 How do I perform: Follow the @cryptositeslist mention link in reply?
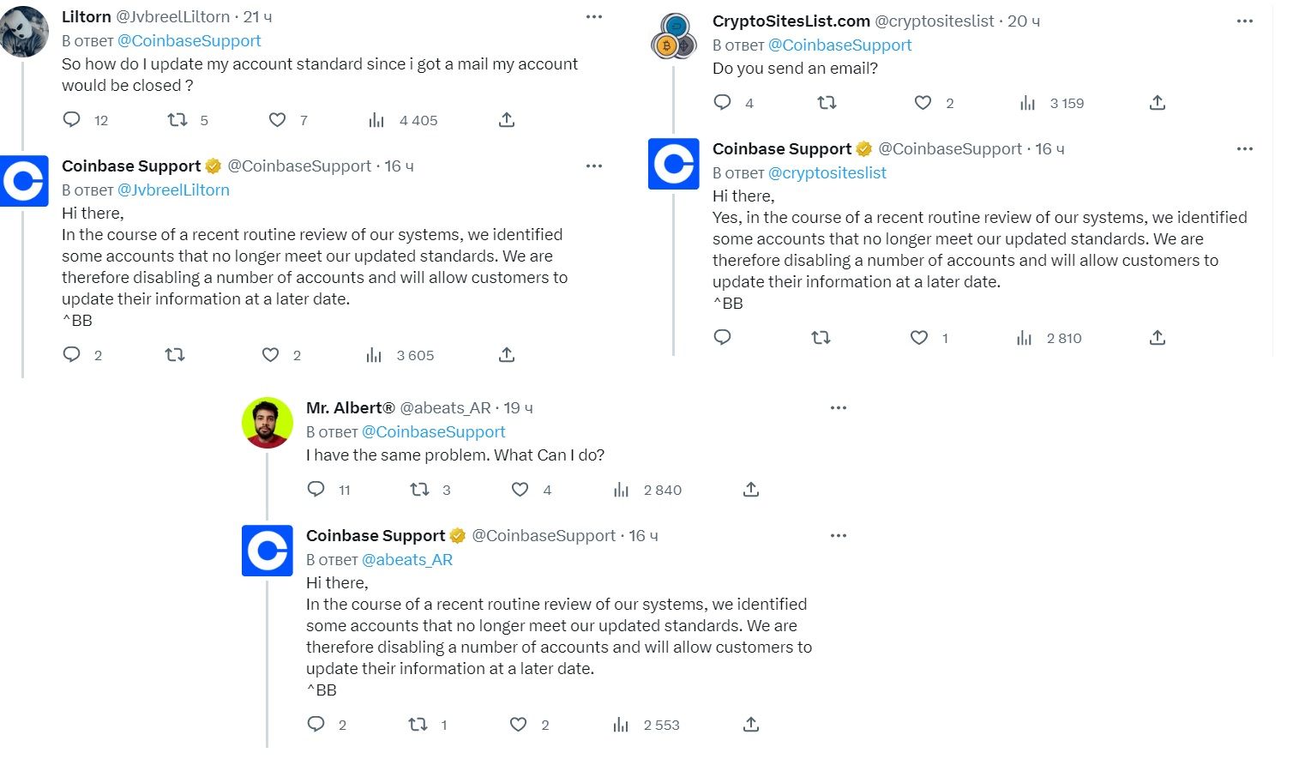pos(827,173)
